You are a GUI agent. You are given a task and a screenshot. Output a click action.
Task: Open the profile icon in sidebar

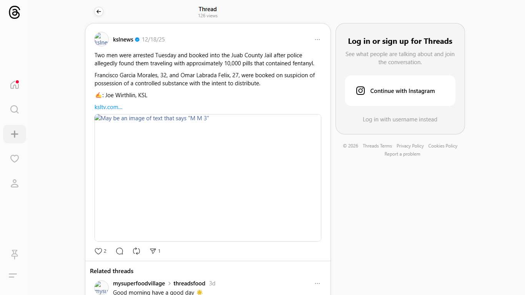pyautogui.click(x=15, y=183)
